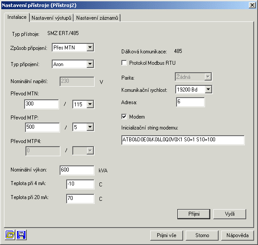The height and width of the screenshot is (245, 258).
Task: Switch to the Nastavení záznamů tab
Action: [x=97, y=18]
